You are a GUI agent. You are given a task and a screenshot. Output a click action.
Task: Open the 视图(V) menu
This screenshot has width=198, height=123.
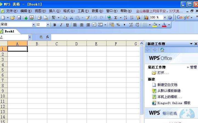pyautogui.click(x=40, y=11)
